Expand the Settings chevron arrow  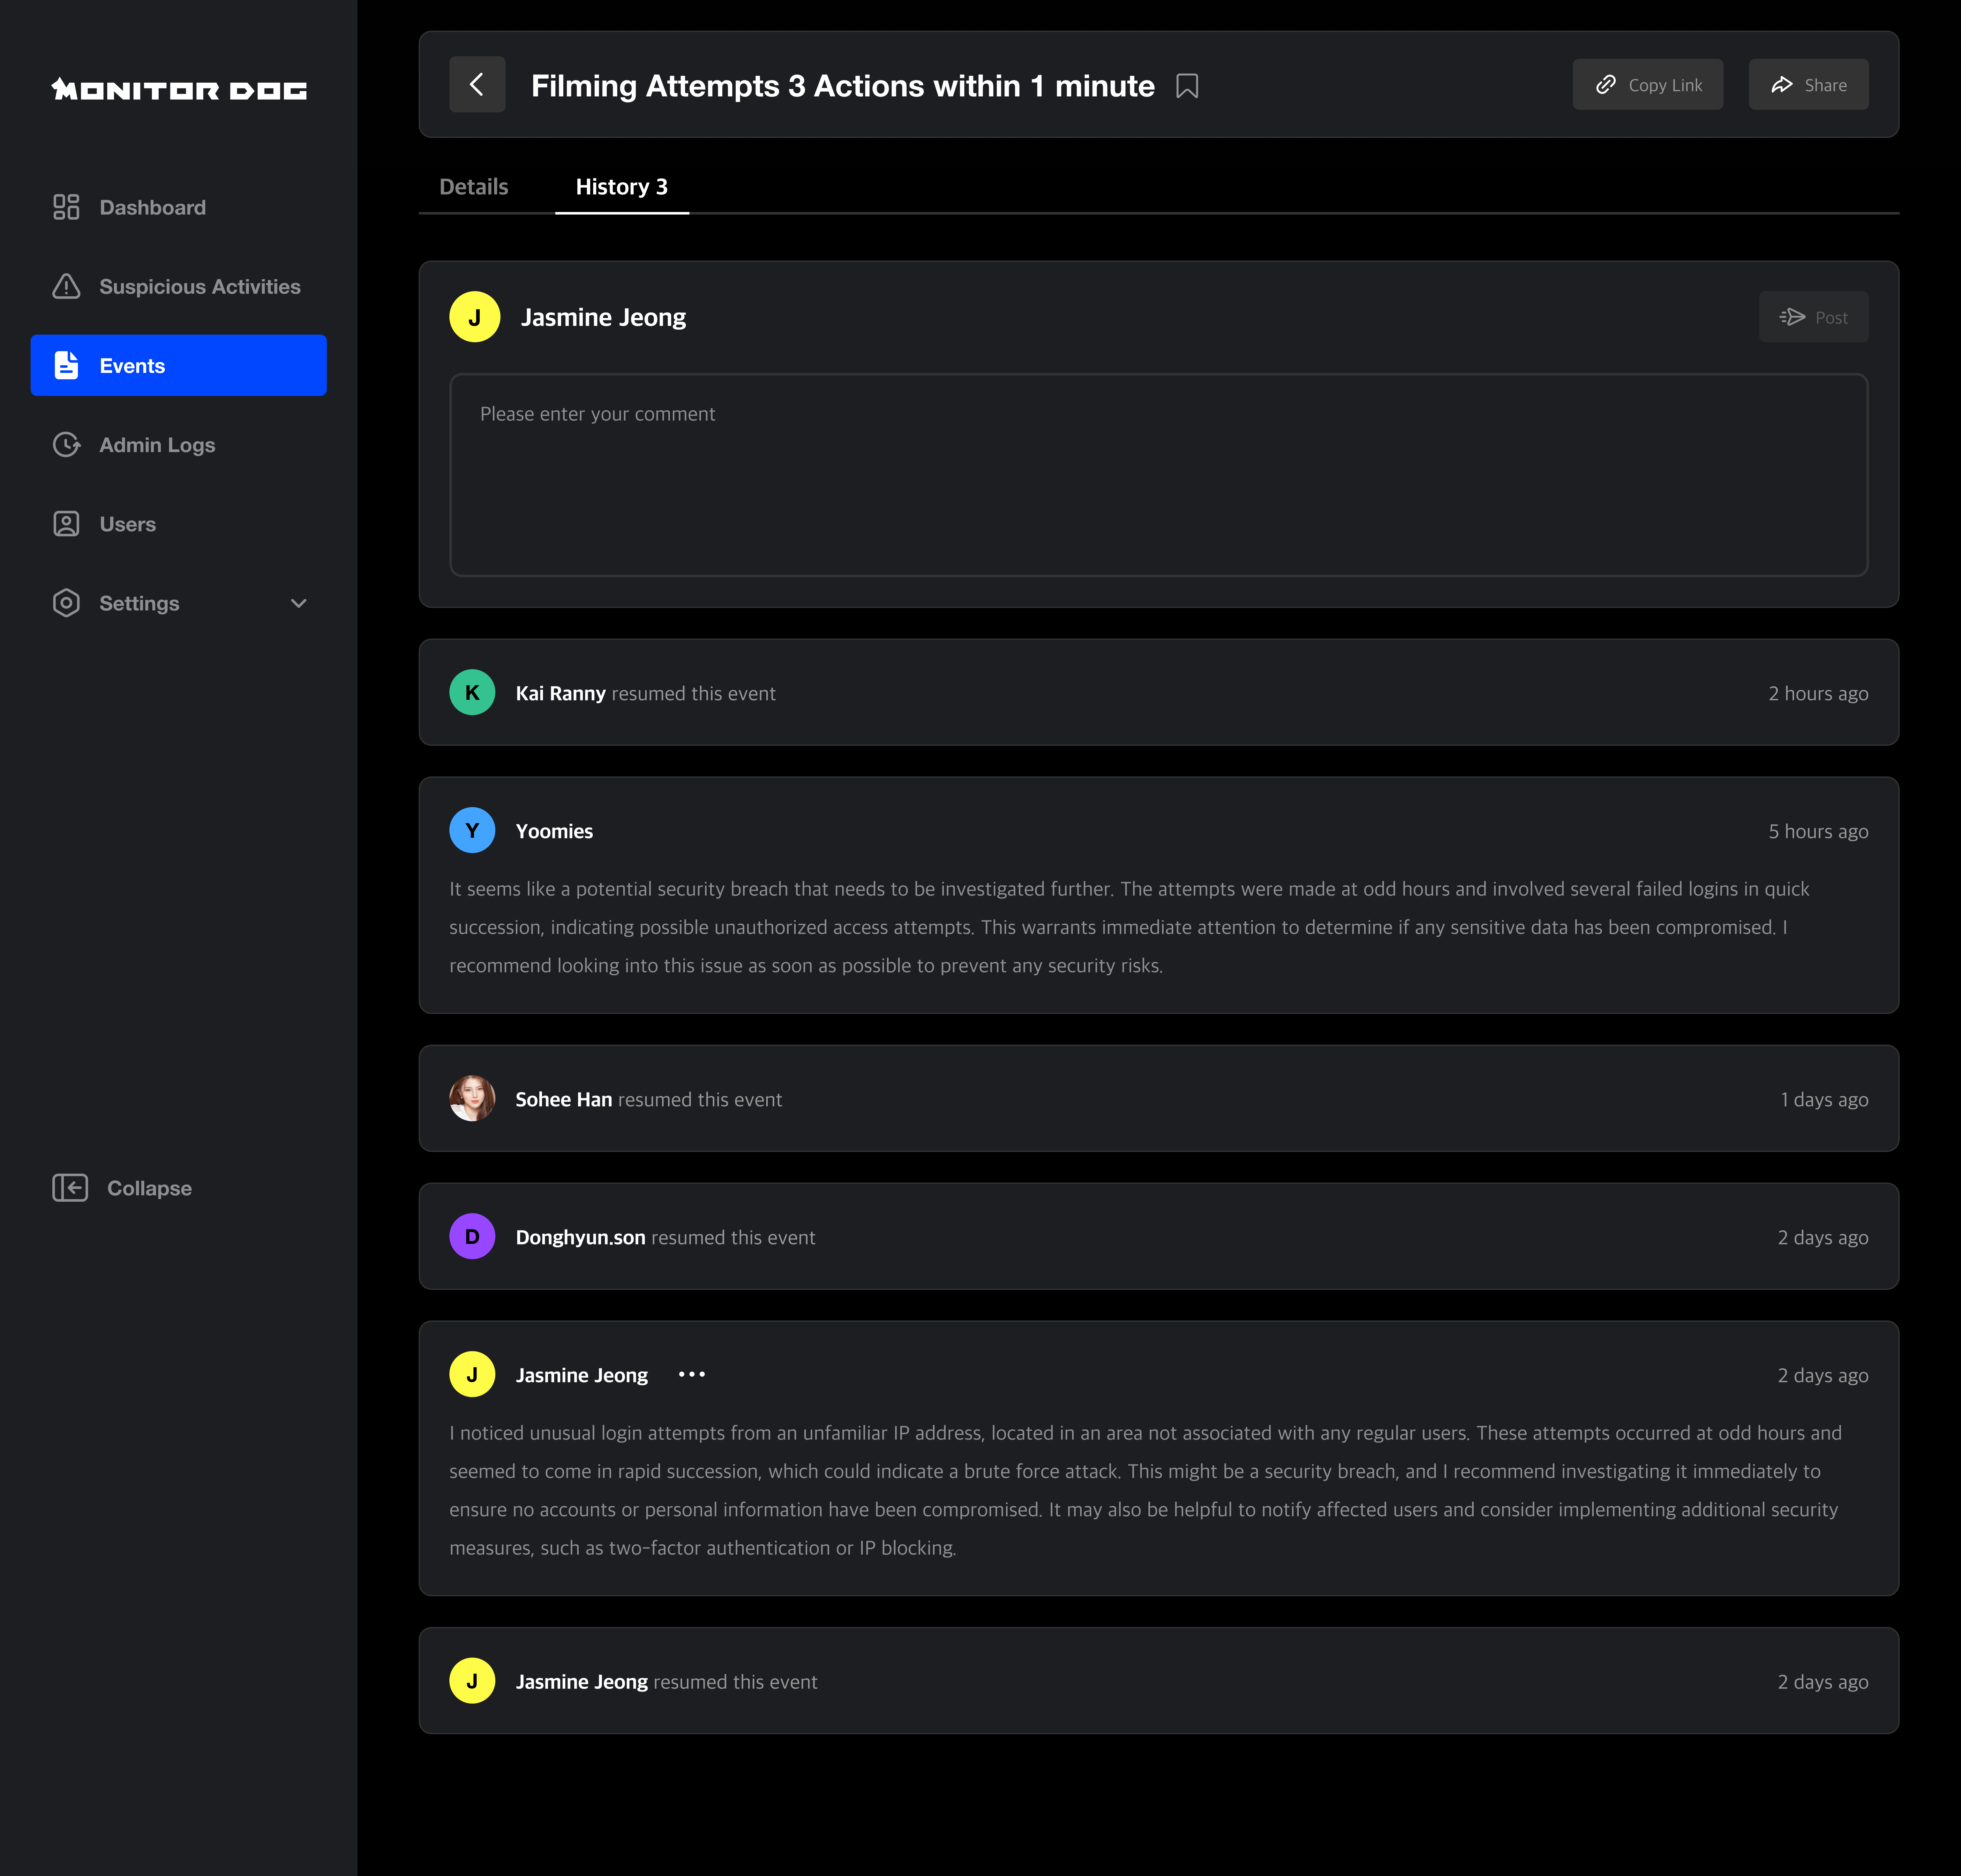298,603
